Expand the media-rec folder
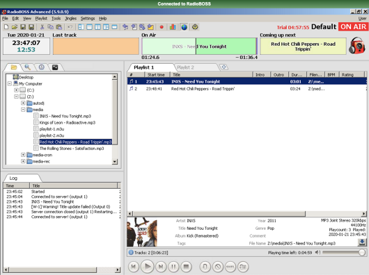Screen dimensions: 369x275 tap(23, 161)
